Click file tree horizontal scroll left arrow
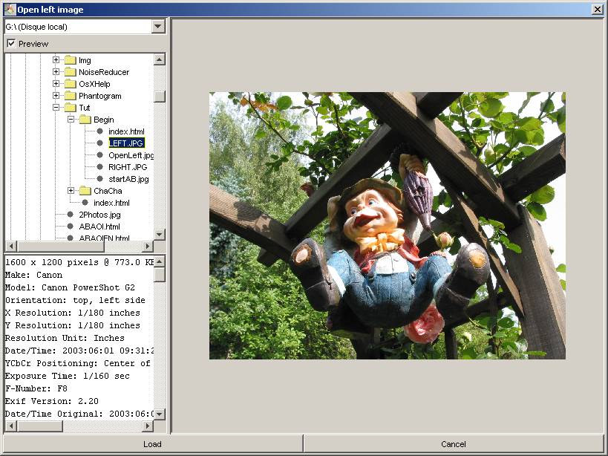Screen dimensions: 608x456 (11, 246)
